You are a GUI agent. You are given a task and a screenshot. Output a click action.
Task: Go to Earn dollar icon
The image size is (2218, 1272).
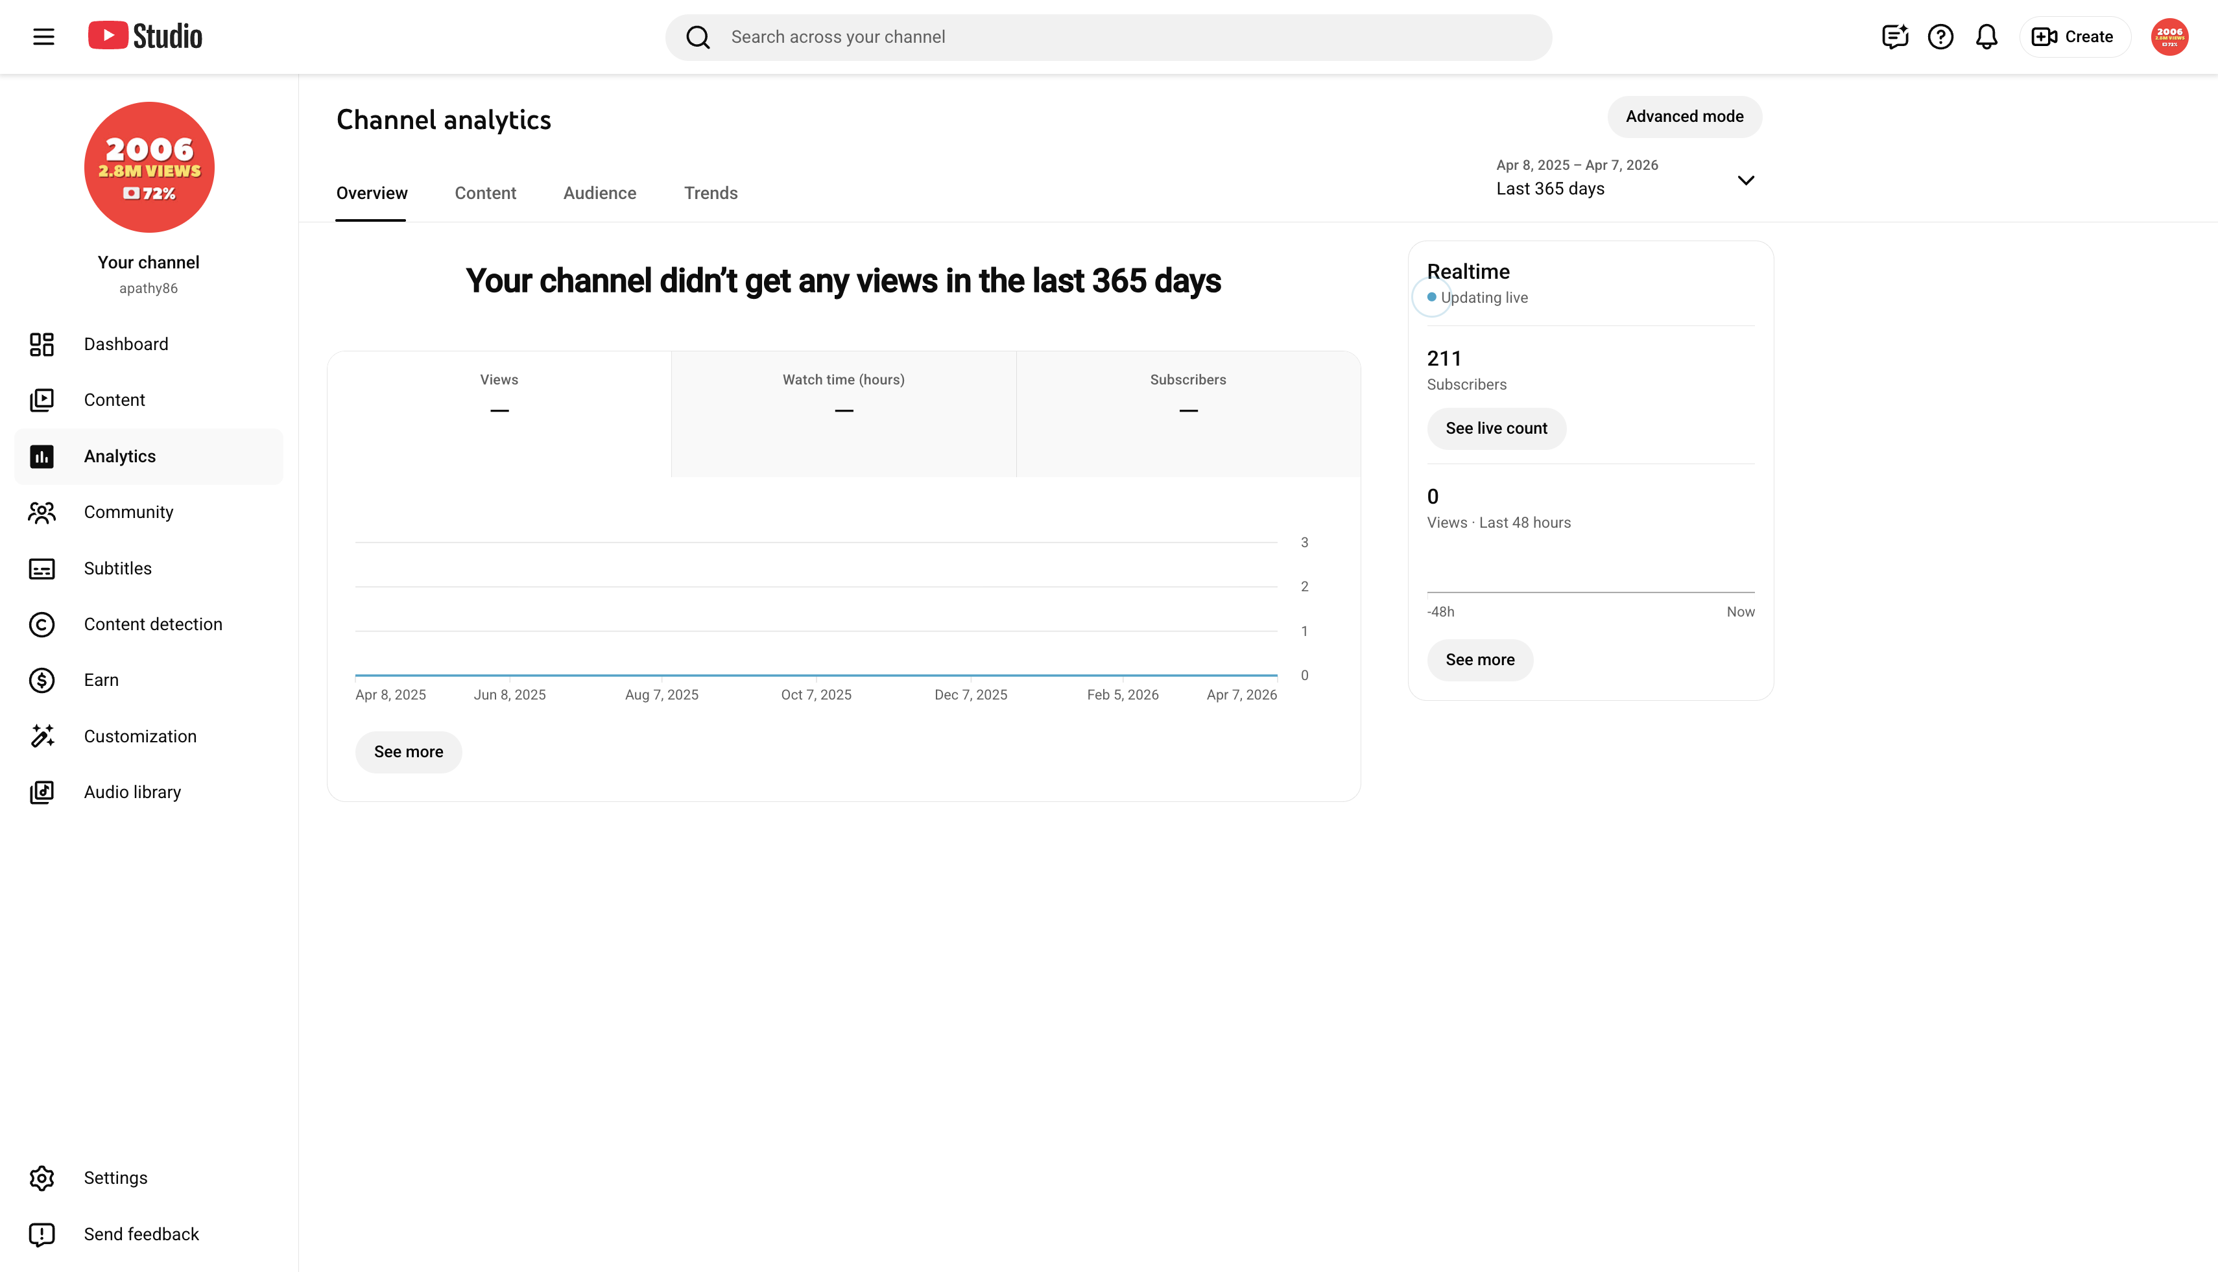point(42,681)
